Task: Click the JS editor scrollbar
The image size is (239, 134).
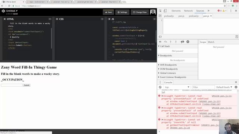Action: (x=156, y=36)
